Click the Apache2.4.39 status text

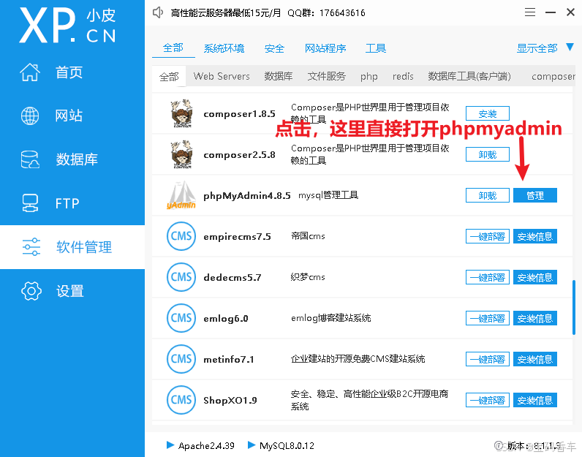(x=206, y=445)
